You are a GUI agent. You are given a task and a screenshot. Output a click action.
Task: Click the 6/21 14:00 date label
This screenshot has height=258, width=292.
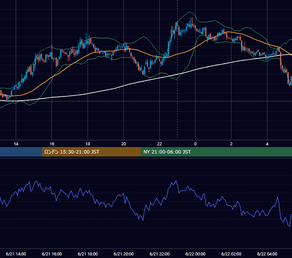[x=16, y=254]
